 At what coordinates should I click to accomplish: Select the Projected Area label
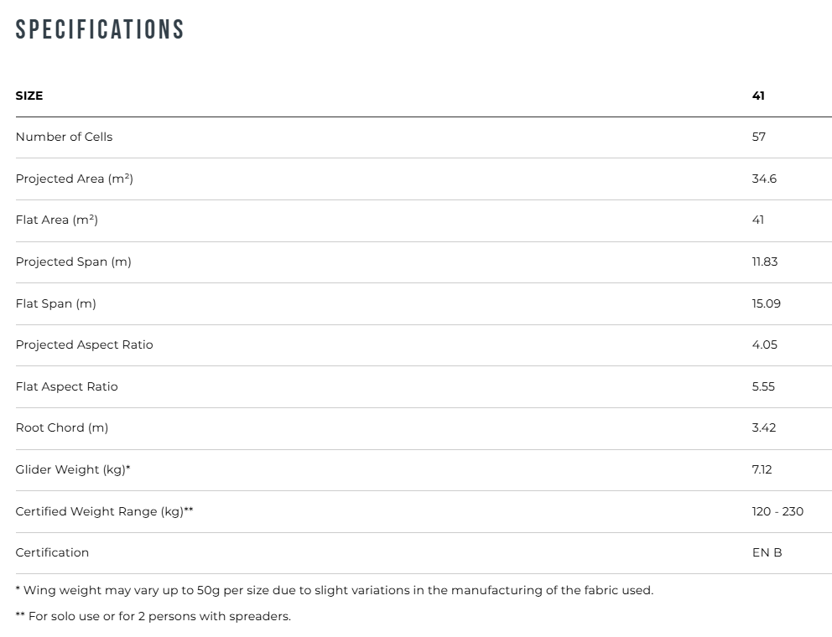(74, 179)
